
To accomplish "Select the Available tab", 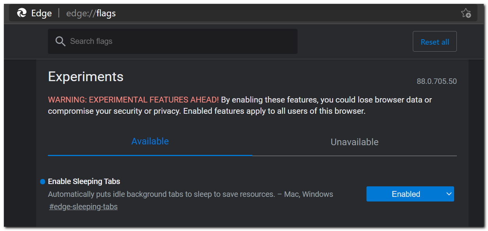I will pos(150,141).
